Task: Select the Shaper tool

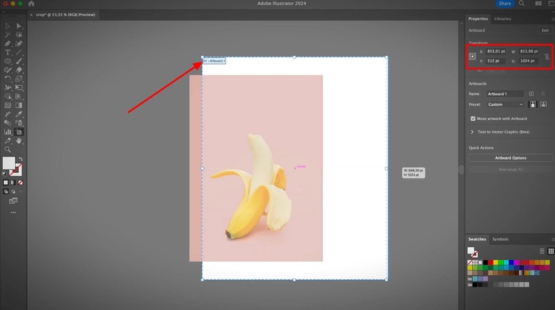Action: [8, 70]
